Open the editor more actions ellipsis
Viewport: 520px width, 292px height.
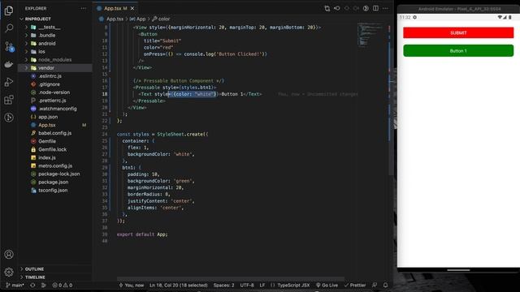click(385, 8)
